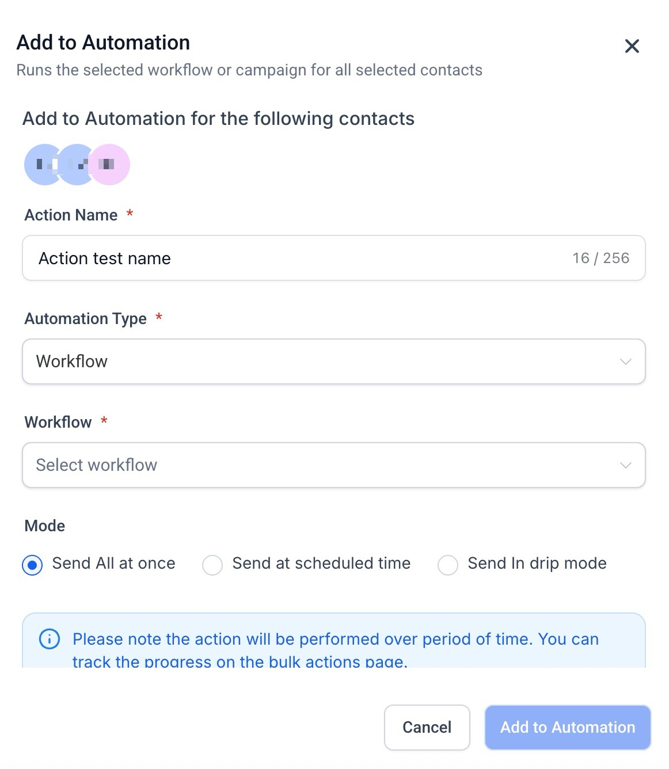The height and width of the screenshot is (769, 669).
Task: Select the Send All at once radio button
Action: click(32, 565)
